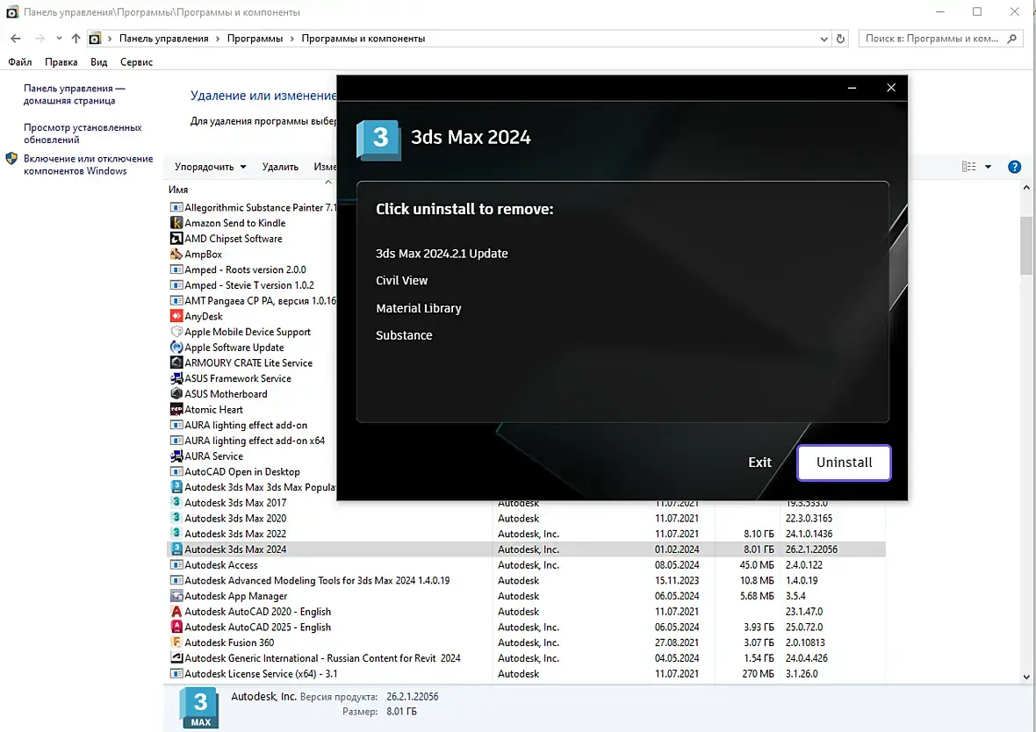The height and width of the screenshot is (732, 1036).
Task: Go back using the navigation arrow
Action: point(16,39)
